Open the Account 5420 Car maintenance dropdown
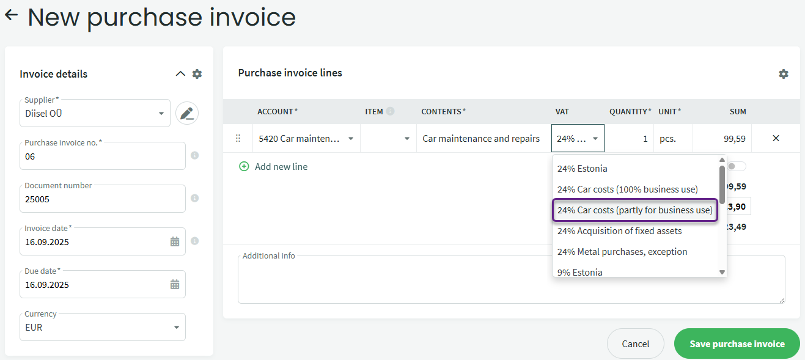The image size is (805, 360). (351, 139)
